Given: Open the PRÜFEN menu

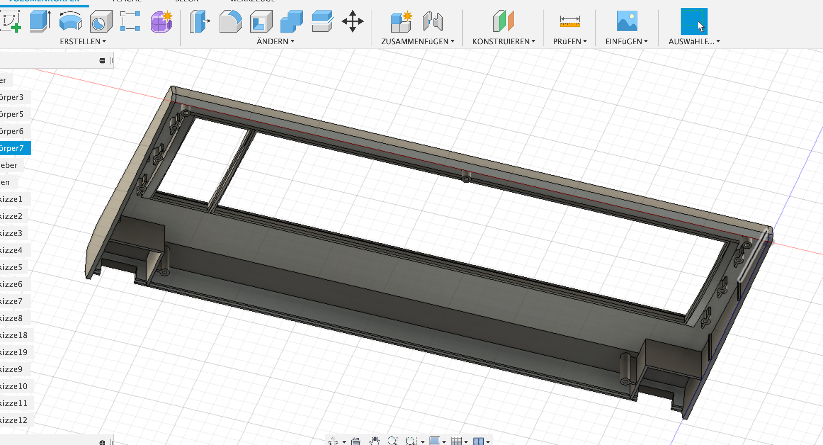Looking at the screenshot, I should 570,41.
